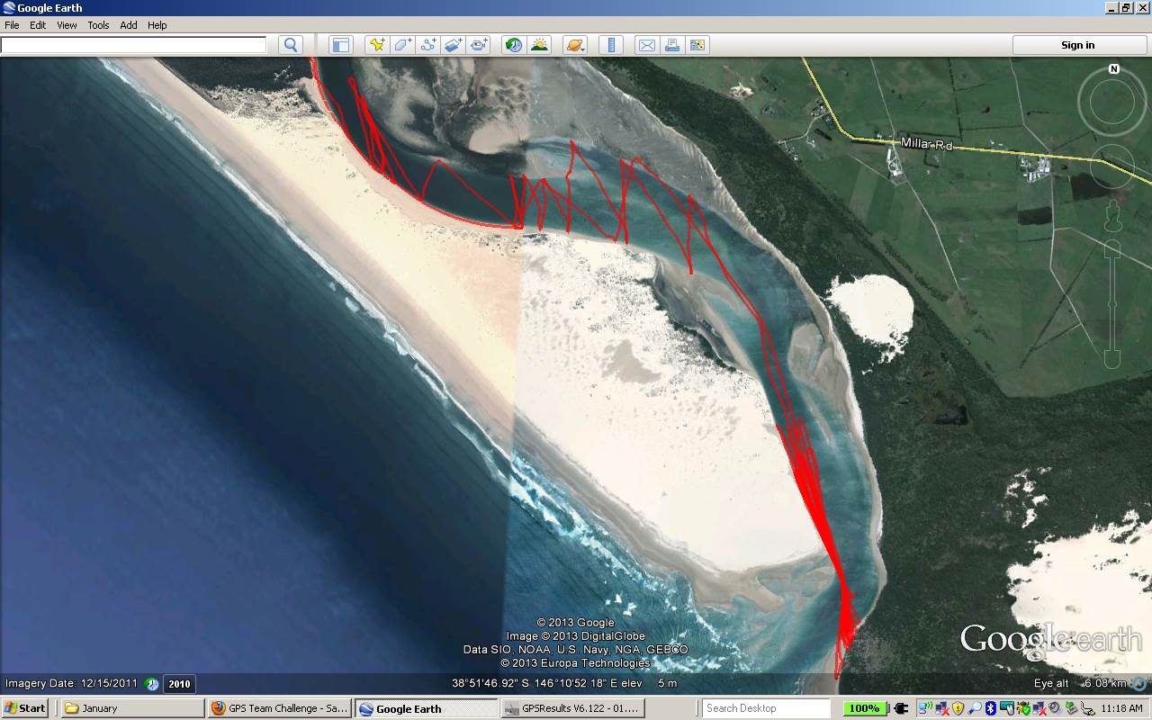Click the Sign in button
The width and height of the screenshot is (1152, 720).
(1077, 45)
